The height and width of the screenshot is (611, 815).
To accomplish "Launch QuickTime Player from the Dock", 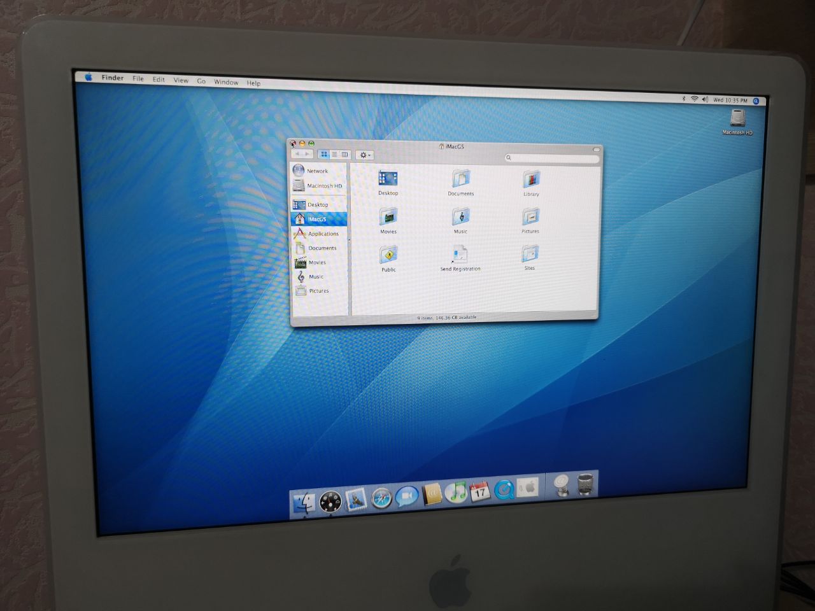I will [x=504, y=489].
